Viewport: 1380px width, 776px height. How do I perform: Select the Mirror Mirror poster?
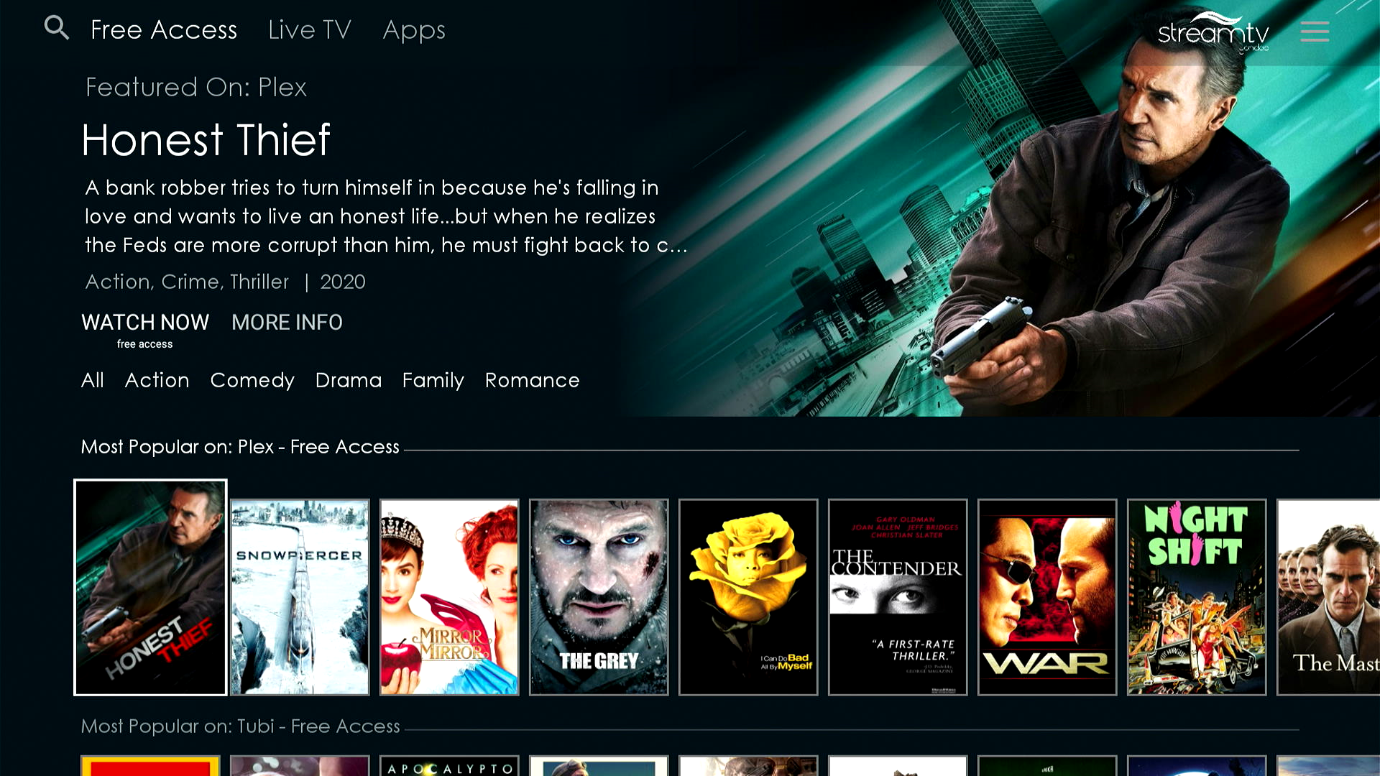pyautogui.click(x=449, y=597)
